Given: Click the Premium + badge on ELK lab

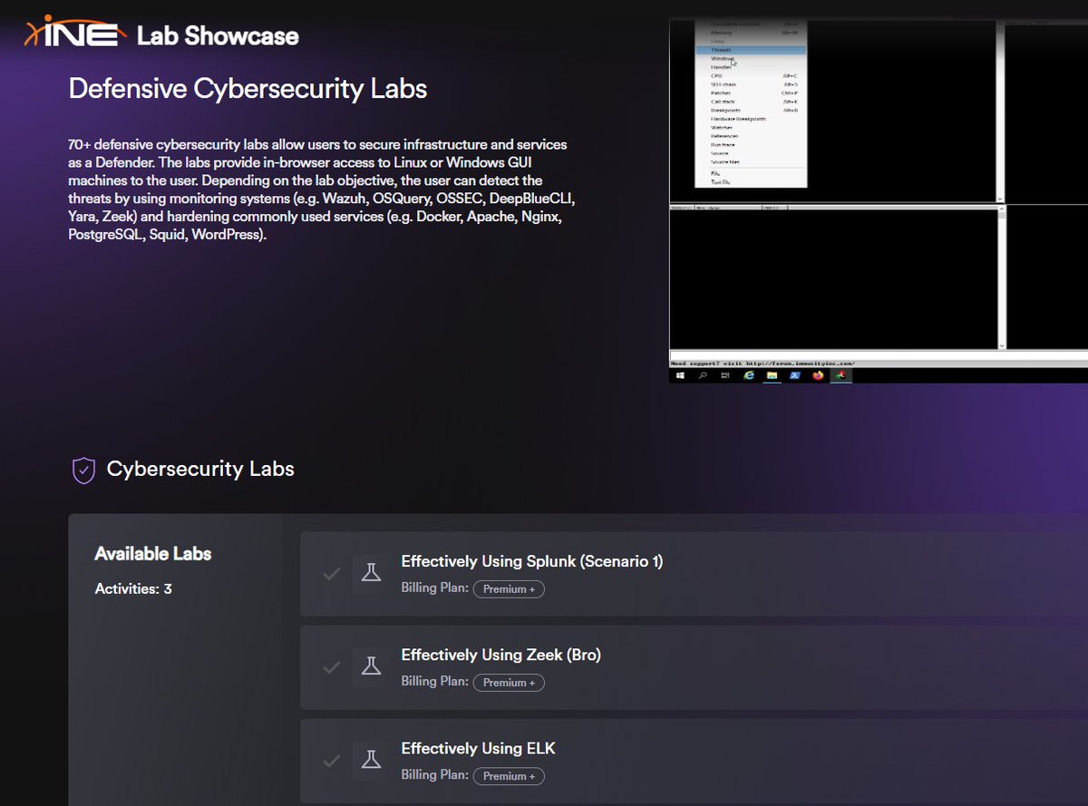Looking at the screenshot, I should (509, 776).
